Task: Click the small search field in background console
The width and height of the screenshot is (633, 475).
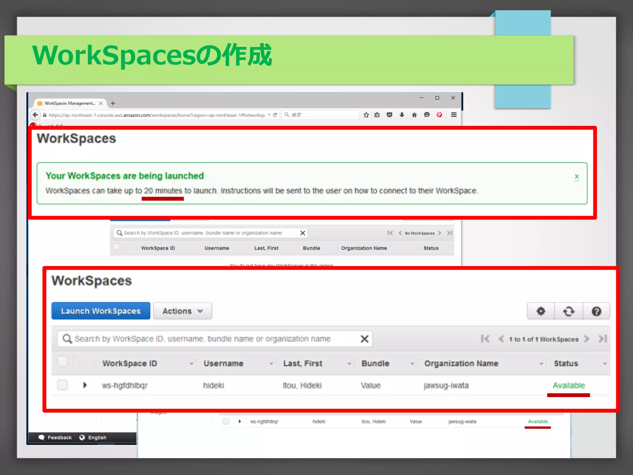Action: [x=210, y=233]
